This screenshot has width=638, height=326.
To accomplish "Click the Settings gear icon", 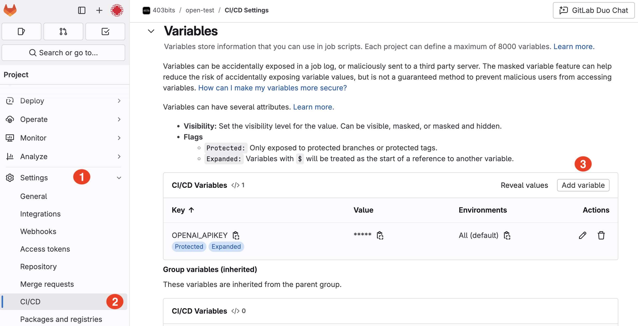I will click(x=10, y=178).
